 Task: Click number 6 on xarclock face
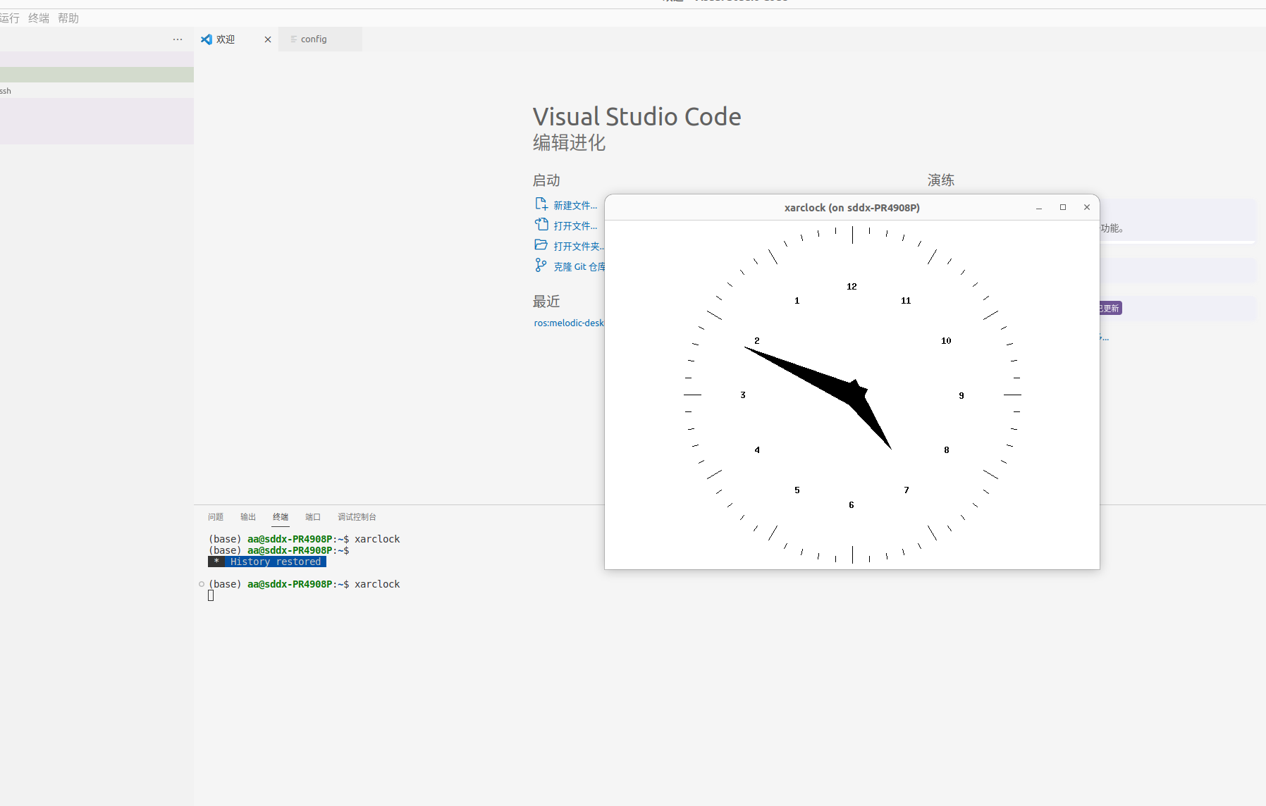coord(852,505)
